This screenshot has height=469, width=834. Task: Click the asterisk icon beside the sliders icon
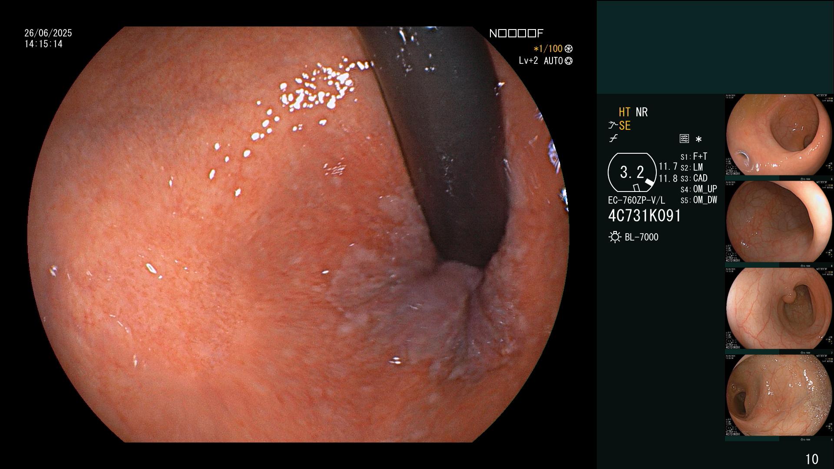[x=698, y=139]
